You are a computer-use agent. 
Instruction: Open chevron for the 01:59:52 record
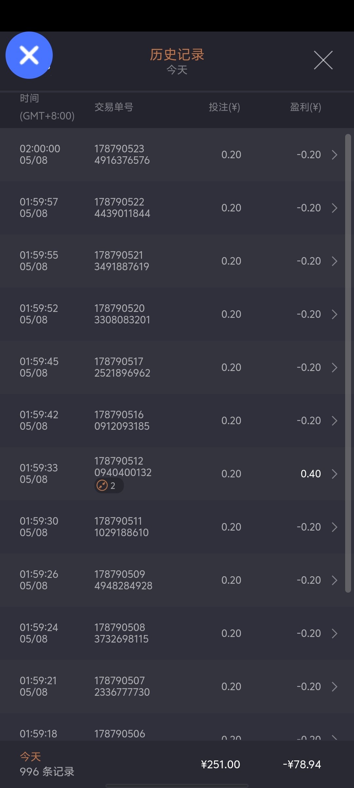point(334,314)
